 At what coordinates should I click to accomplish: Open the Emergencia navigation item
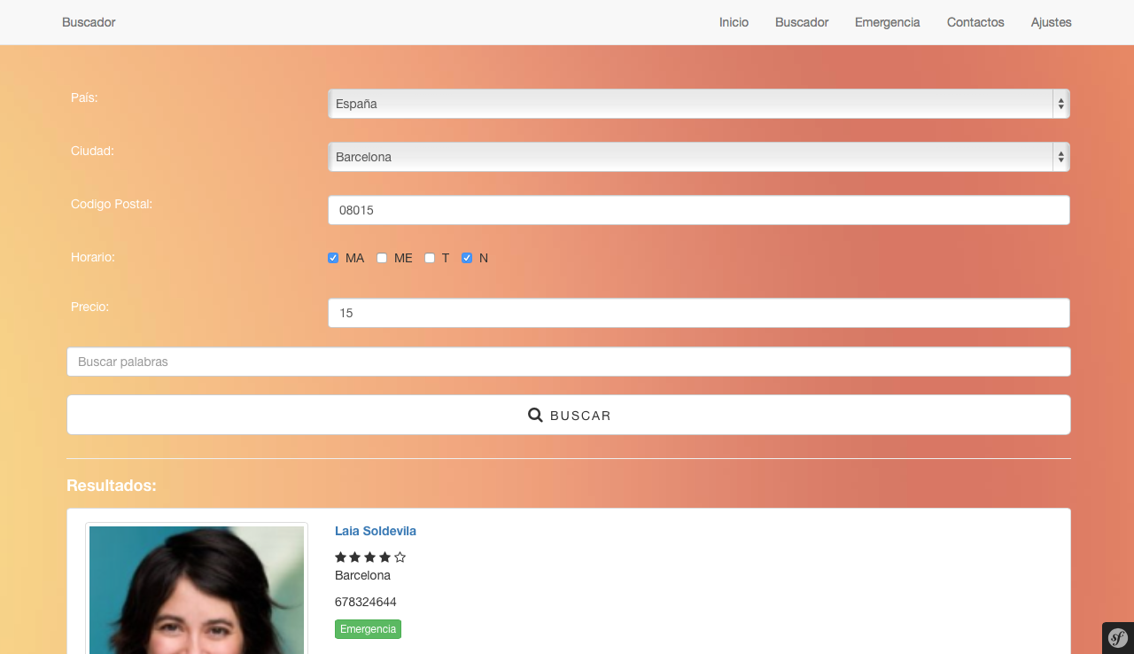888,22
